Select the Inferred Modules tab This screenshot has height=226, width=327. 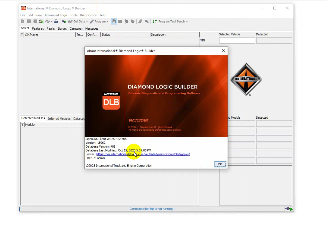(59, 119)
